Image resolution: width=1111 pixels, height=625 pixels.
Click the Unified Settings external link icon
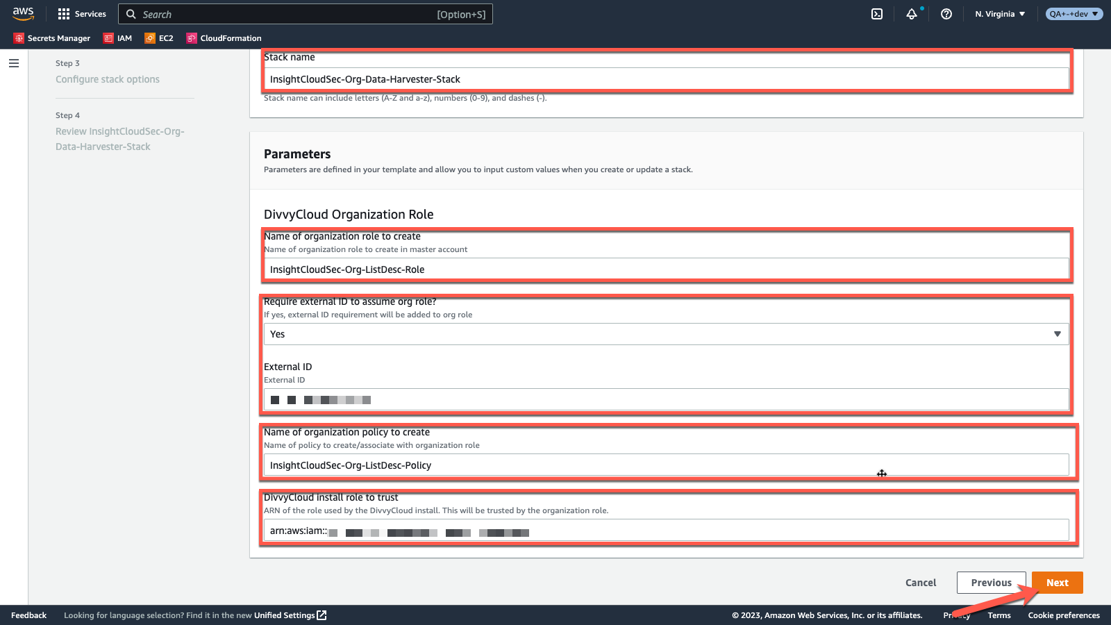(x=321, y=615)
